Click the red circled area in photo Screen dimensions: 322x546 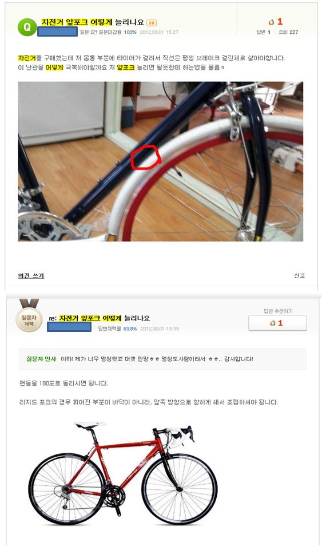pyautogui.click(x=146, y=158)
